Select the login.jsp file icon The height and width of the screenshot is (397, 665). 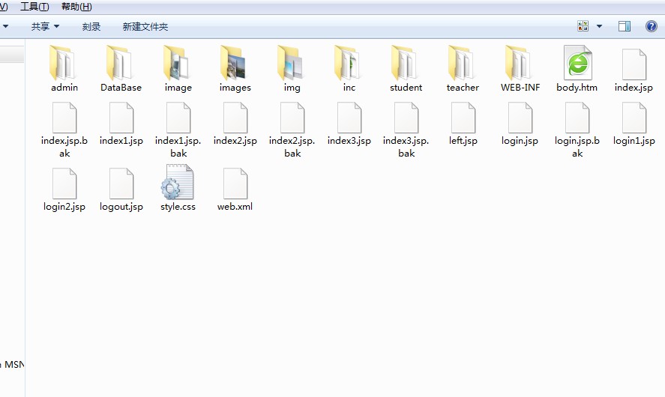pyautogui.click(x=520, y=118)
